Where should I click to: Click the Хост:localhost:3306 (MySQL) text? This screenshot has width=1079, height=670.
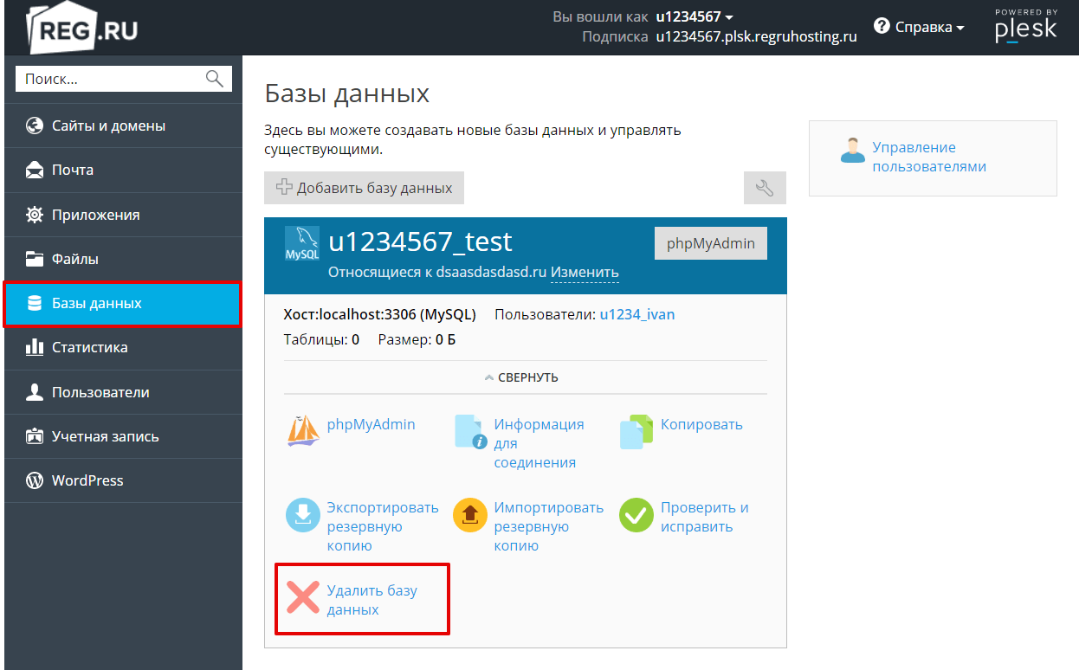pyautogui.click(x=380, y=314)
